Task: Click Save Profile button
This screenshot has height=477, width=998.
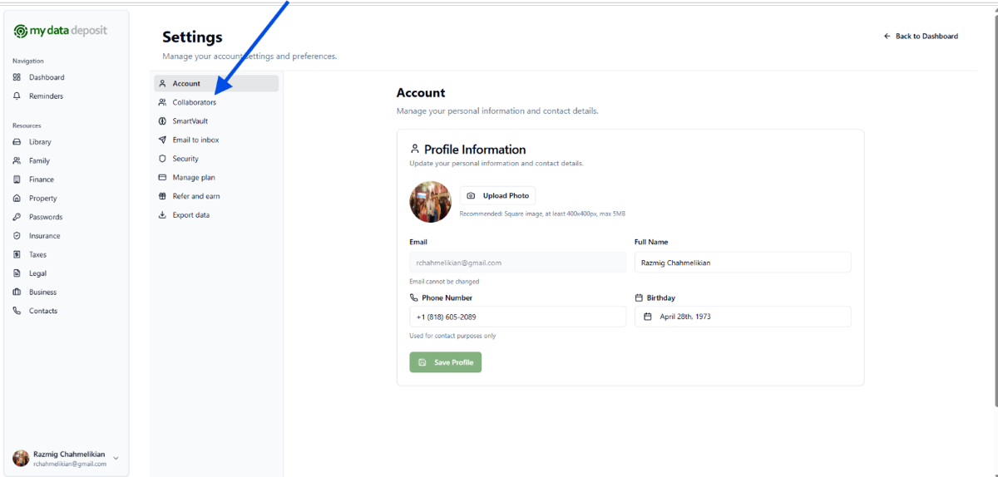Action: [x=445, y=362]
